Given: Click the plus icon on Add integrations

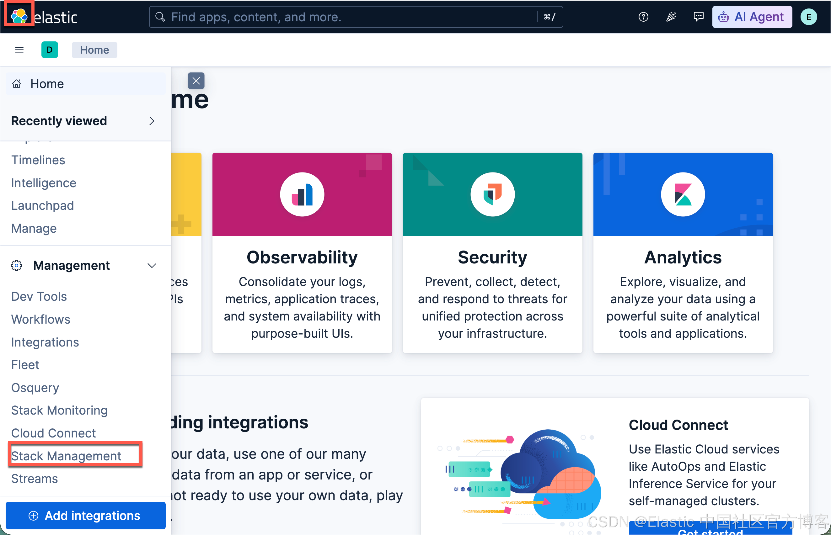Looking at the screenshot, I should [x=33, y=516].
